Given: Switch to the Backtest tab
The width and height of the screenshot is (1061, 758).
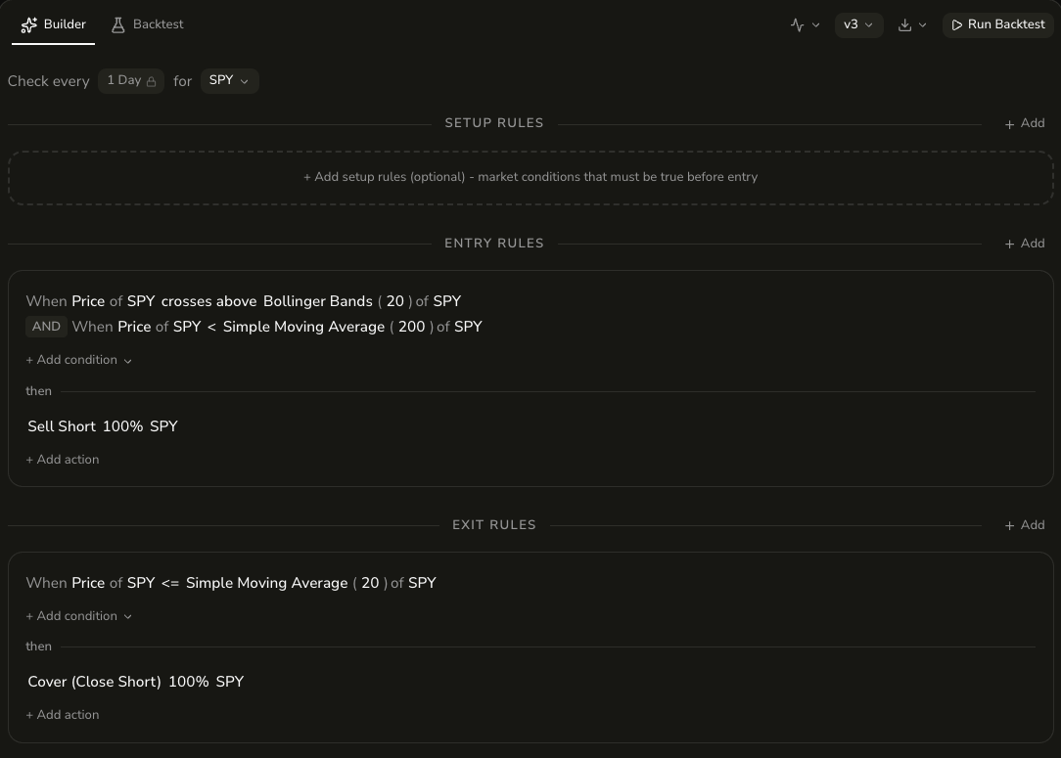Looking at the screenshot, I should point(147,23).
